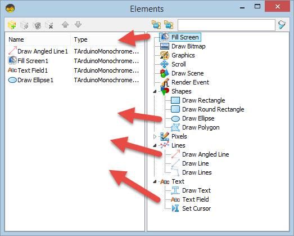This screenshot has height=236, width=294.
Task: Choose Text Field element in tree
Action: [196, 199]
